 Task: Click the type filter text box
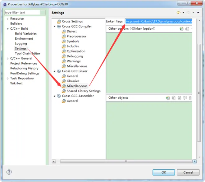point(22,12)
